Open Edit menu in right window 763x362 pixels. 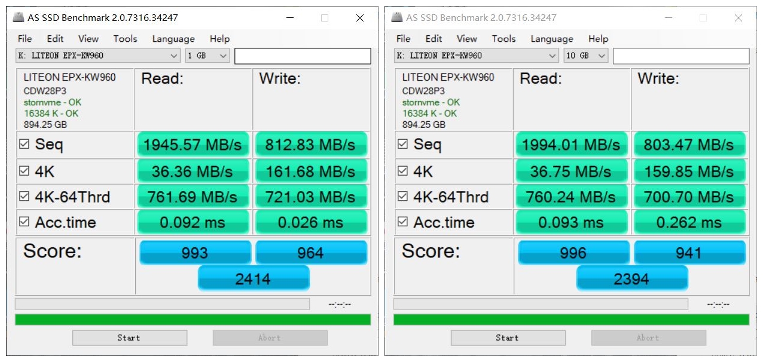pos(434,39)
